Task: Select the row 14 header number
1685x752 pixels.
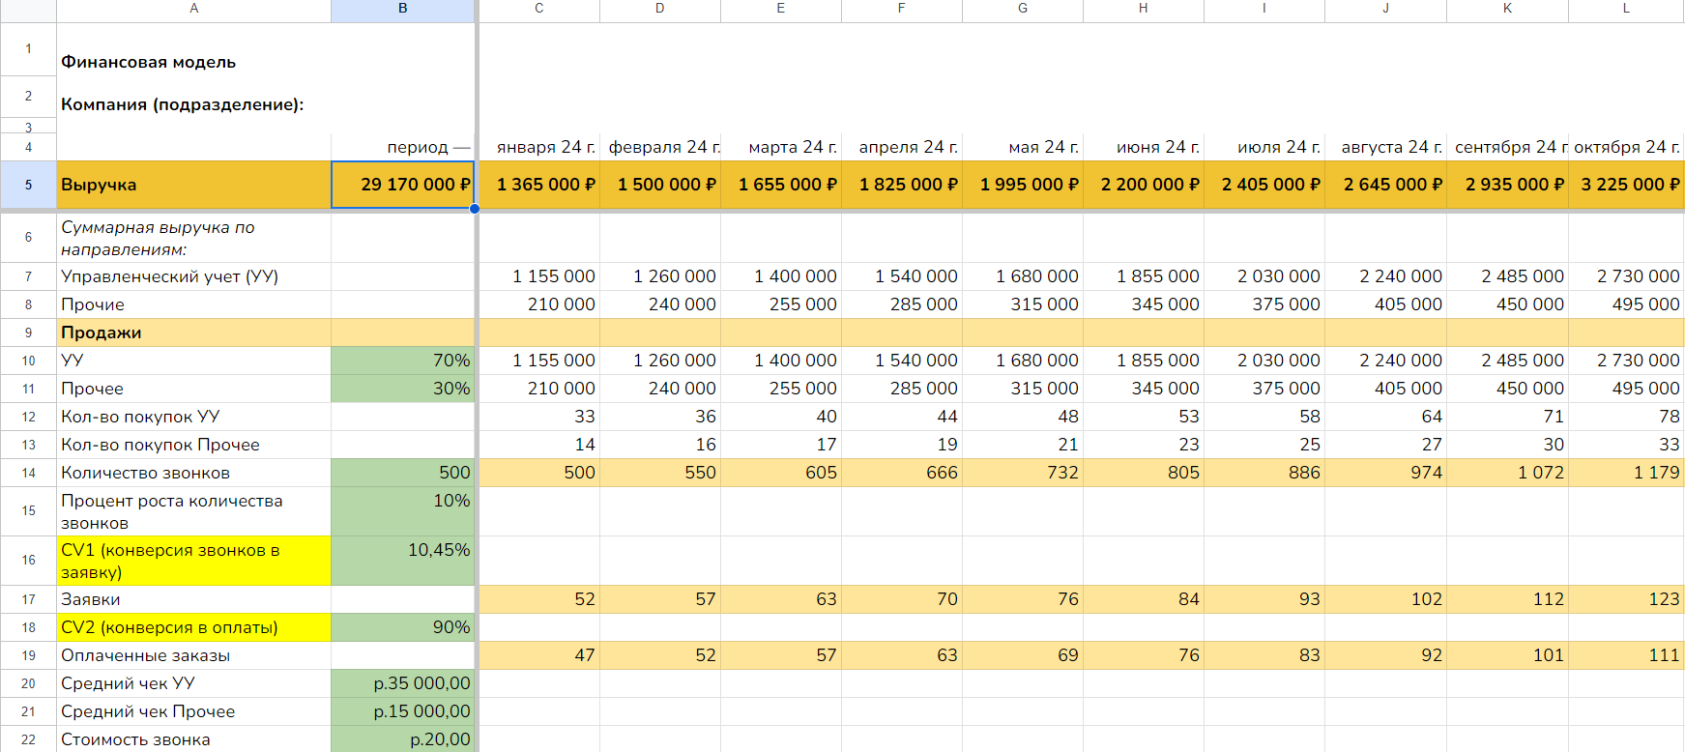Action: click(x=28, y=473)
